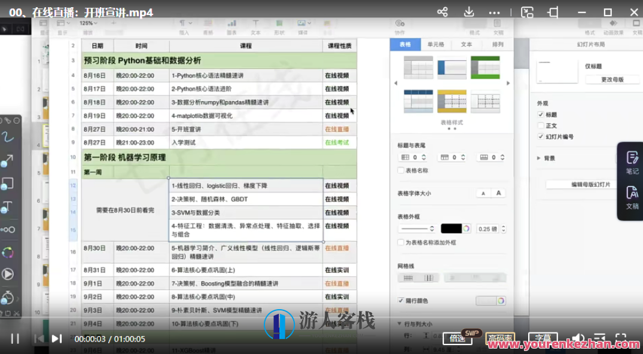Check the 正文 checkbox in slide layout
This screenshot has width=643, height=354.
pyautogui.click(x=541, y=126)
